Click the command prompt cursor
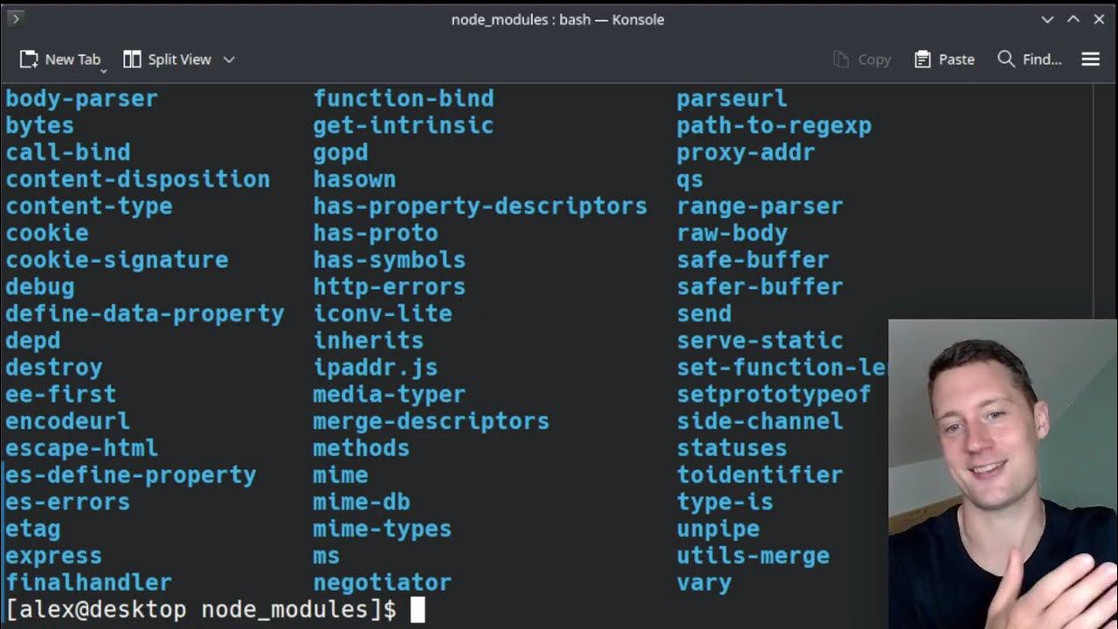The image size is (1118, 629). click(x=418, y=610)
